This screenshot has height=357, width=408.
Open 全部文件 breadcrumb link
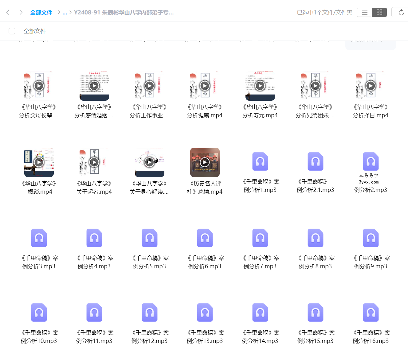41,13
